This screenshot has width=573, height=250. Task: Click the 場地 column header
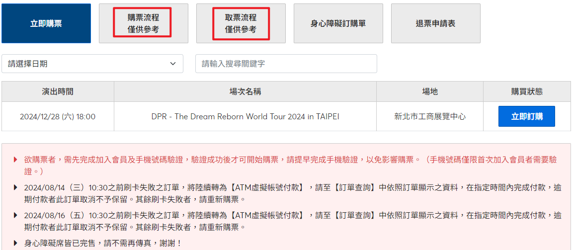point(430,91)
